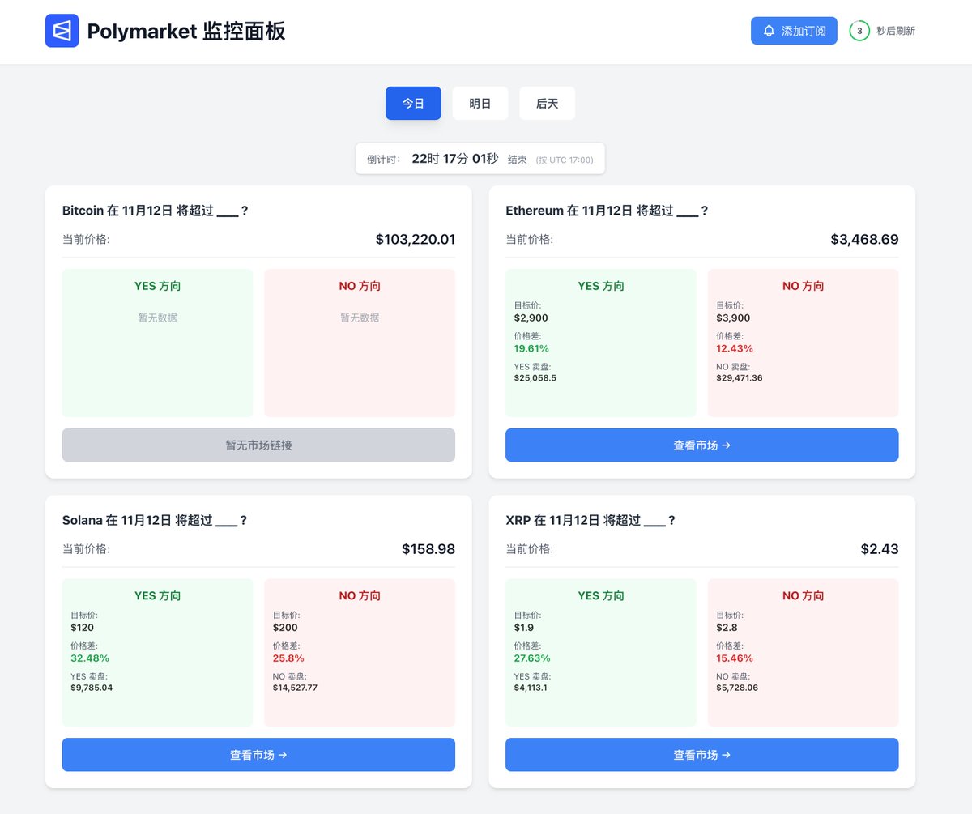This screenshot has height=814, width=972.
Task: Click Ethereum YES price difference 19.61%
Action: [x=531, y=348]
